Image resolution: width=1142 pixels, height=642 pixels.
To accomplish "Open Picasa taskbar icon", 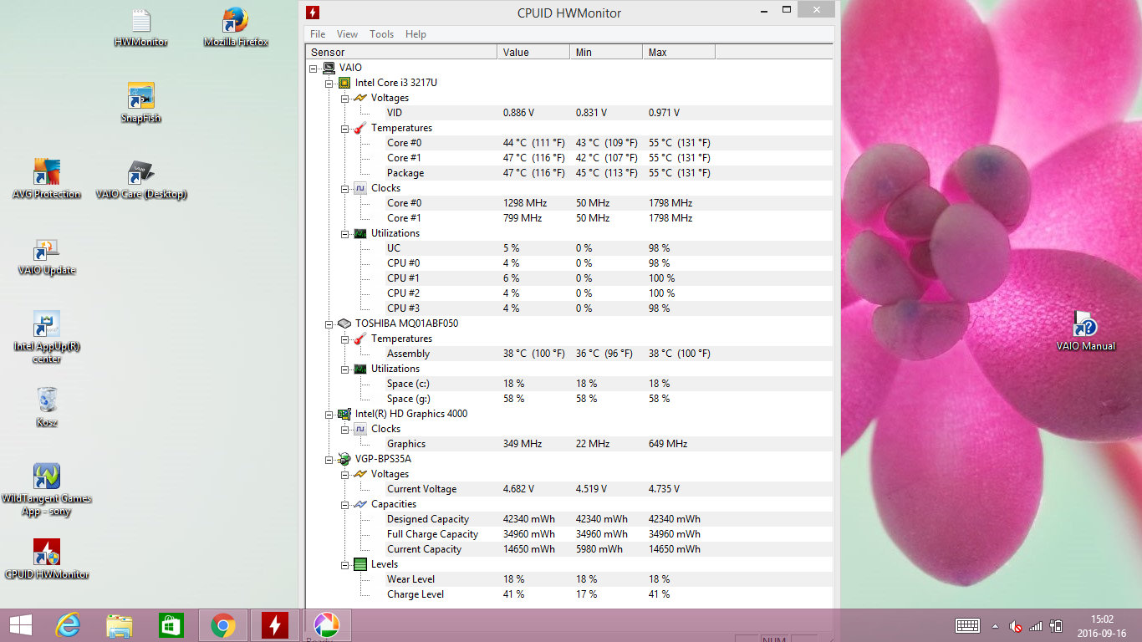I will point(326,625).
